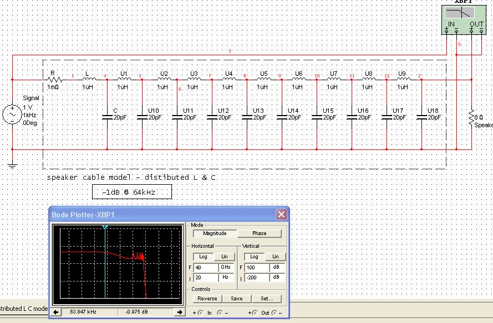The height and width of the screenshot is (323, 493).
Task: Select capacitor U17 symbol
Action: pyautogui.click(x=387, y=117)
